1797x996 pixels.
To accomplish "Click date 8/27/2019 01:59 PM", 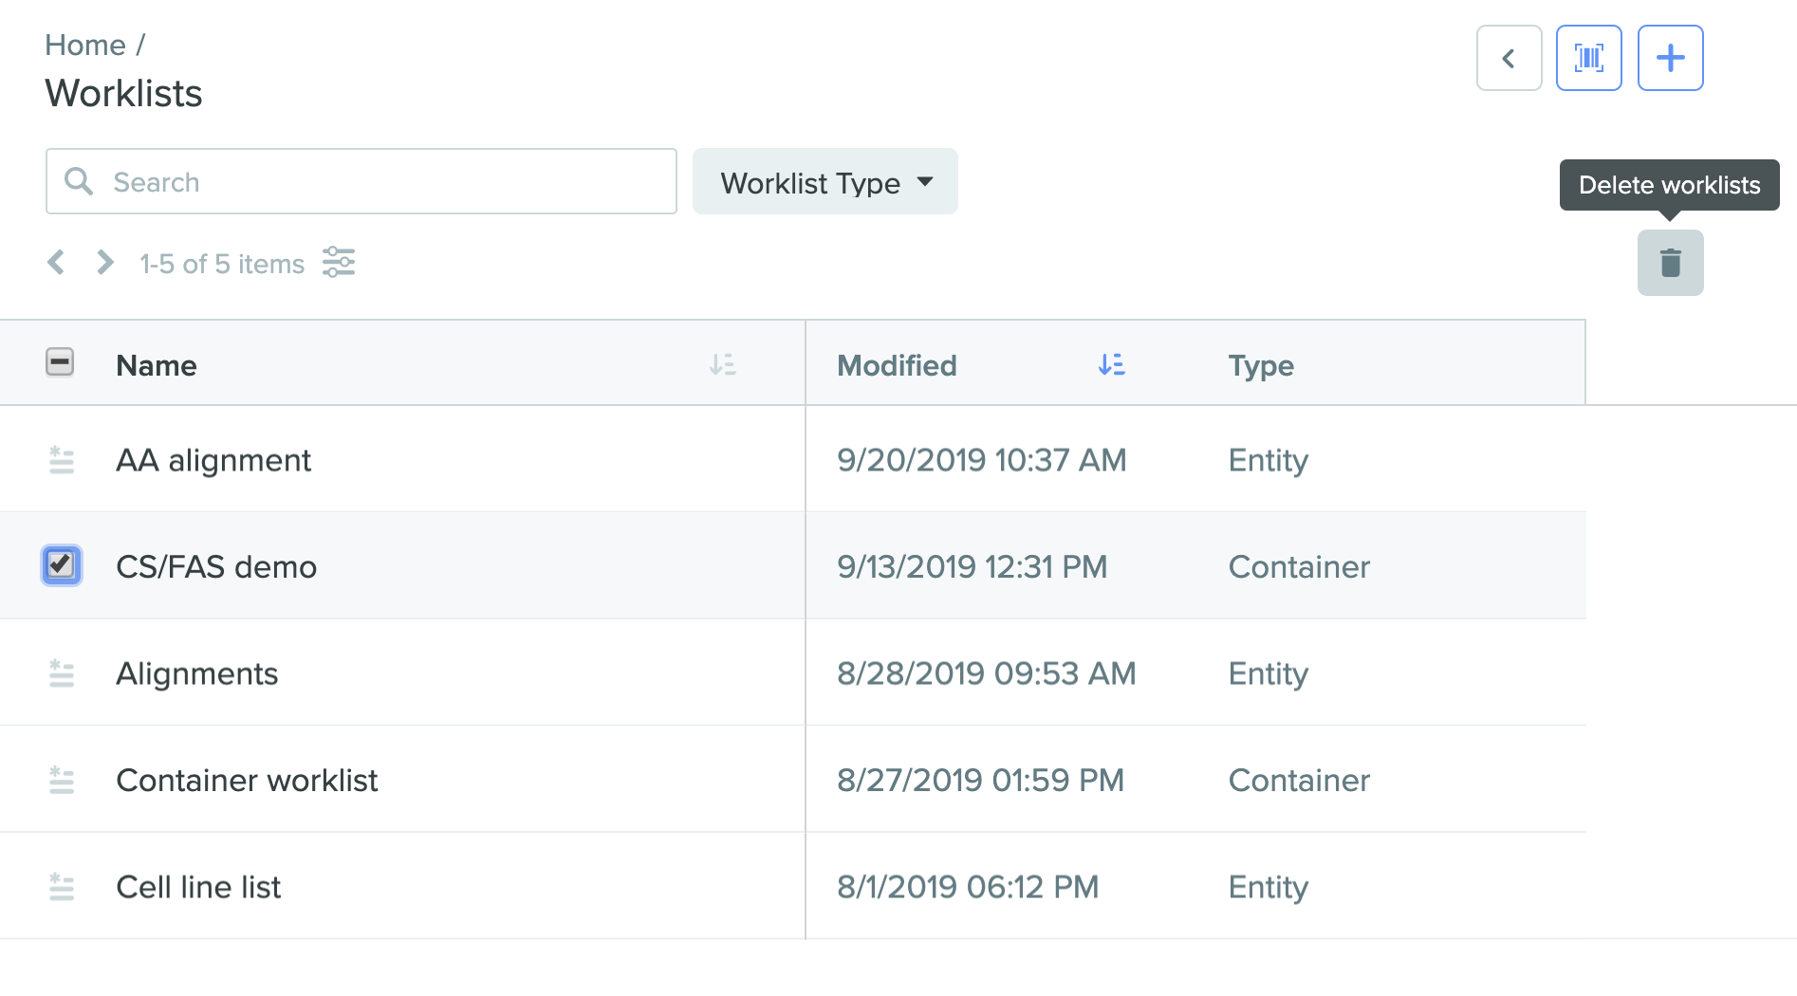I will tap(981, 780).
